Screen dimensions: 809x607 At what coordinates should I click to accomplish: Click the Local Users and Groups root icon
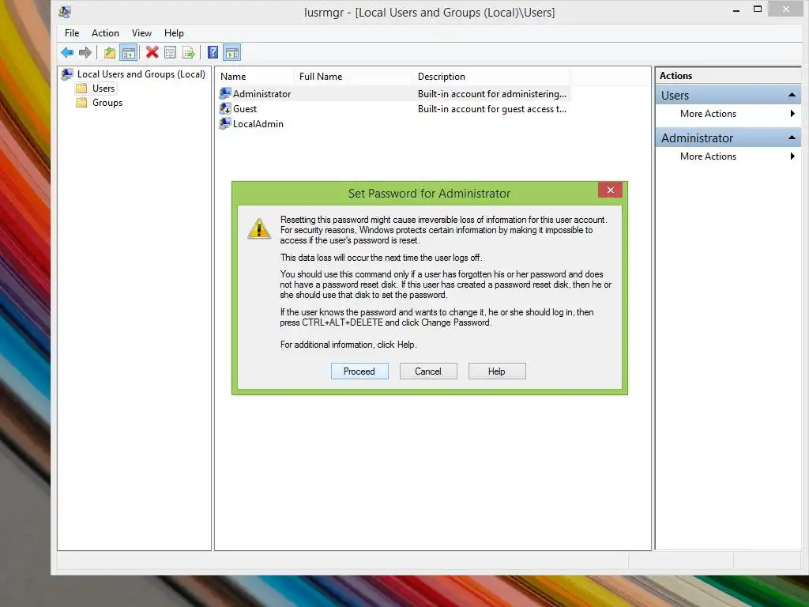pyautogui.click(x=67, y=74)
